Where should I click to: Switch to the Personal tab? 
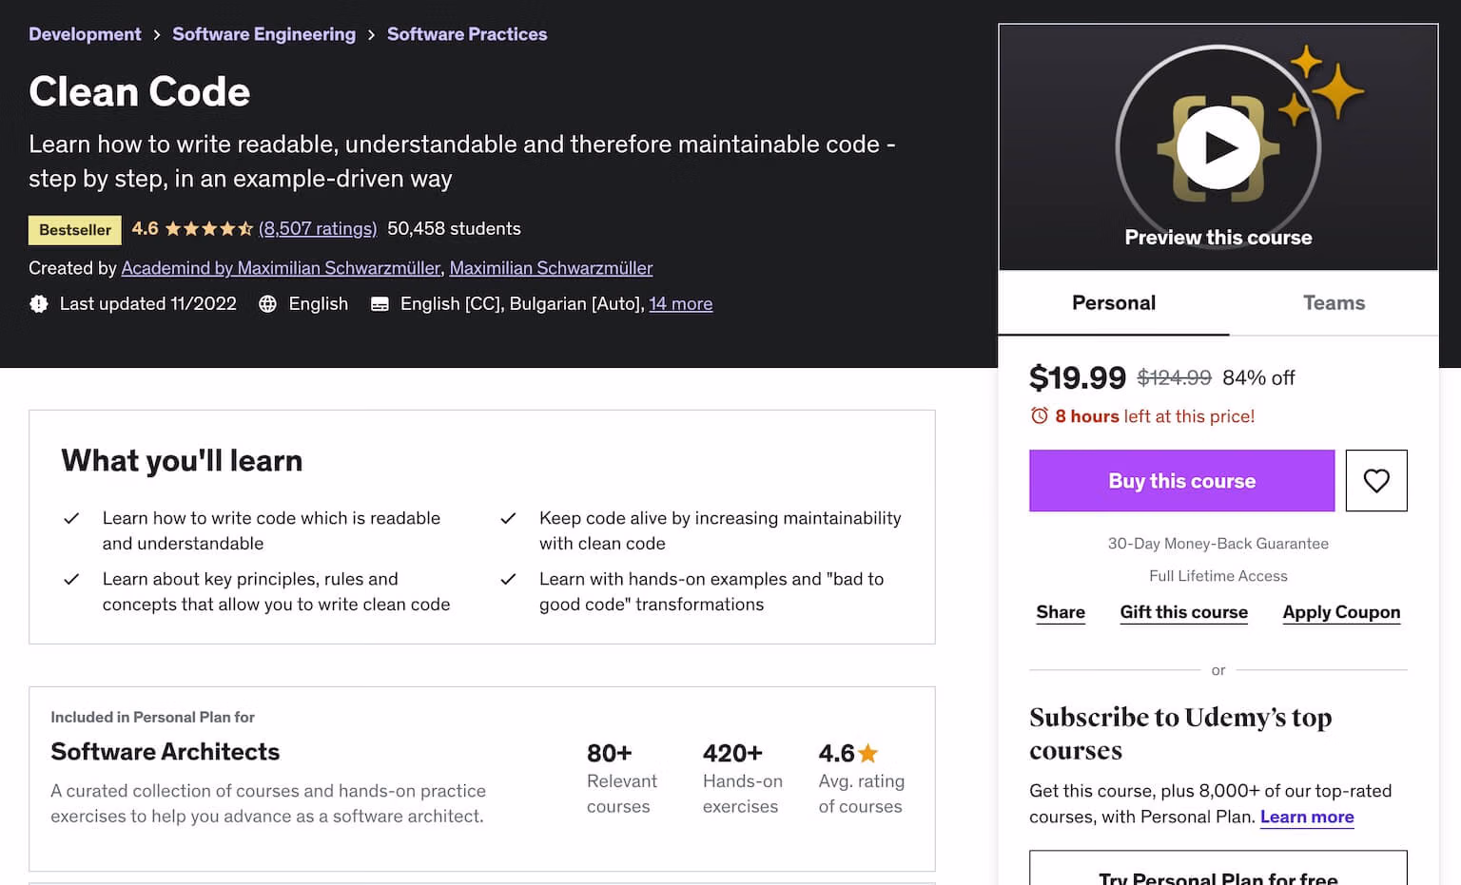pyautogui.click(x=1113, y=303)
